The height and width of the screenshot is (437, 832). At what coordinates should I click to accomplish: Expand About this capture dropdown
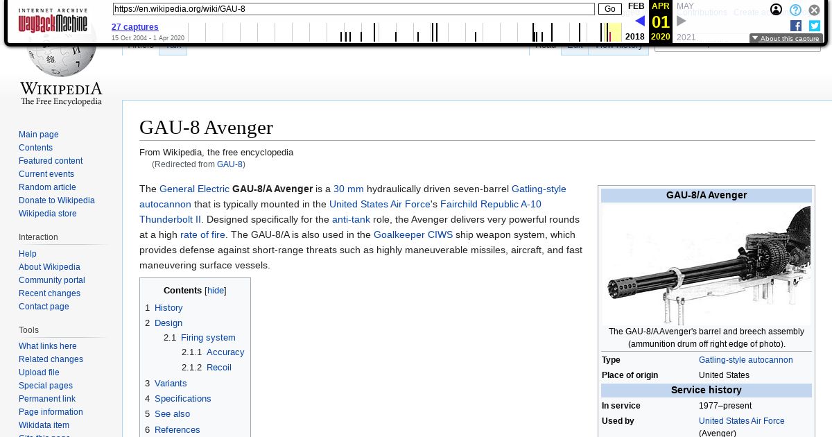click(x=786, y=39)
